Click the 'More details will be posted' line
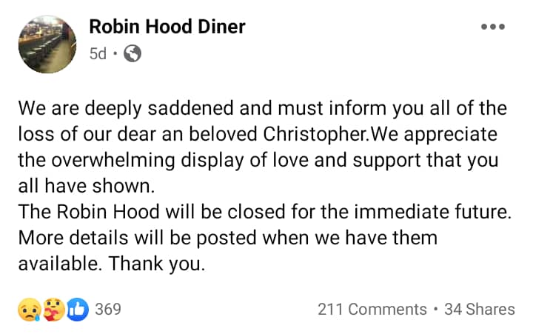 (228, 238)
